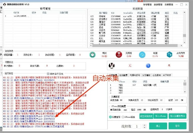Click the 线程数 value field
The width and height of the screenshot is (193, 133).
pos(137,126)
